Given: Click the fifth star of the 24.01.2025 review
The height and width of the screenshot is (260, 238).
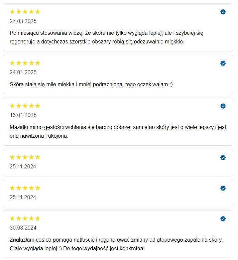Looking at the screenshot, I should click(37, 63).
